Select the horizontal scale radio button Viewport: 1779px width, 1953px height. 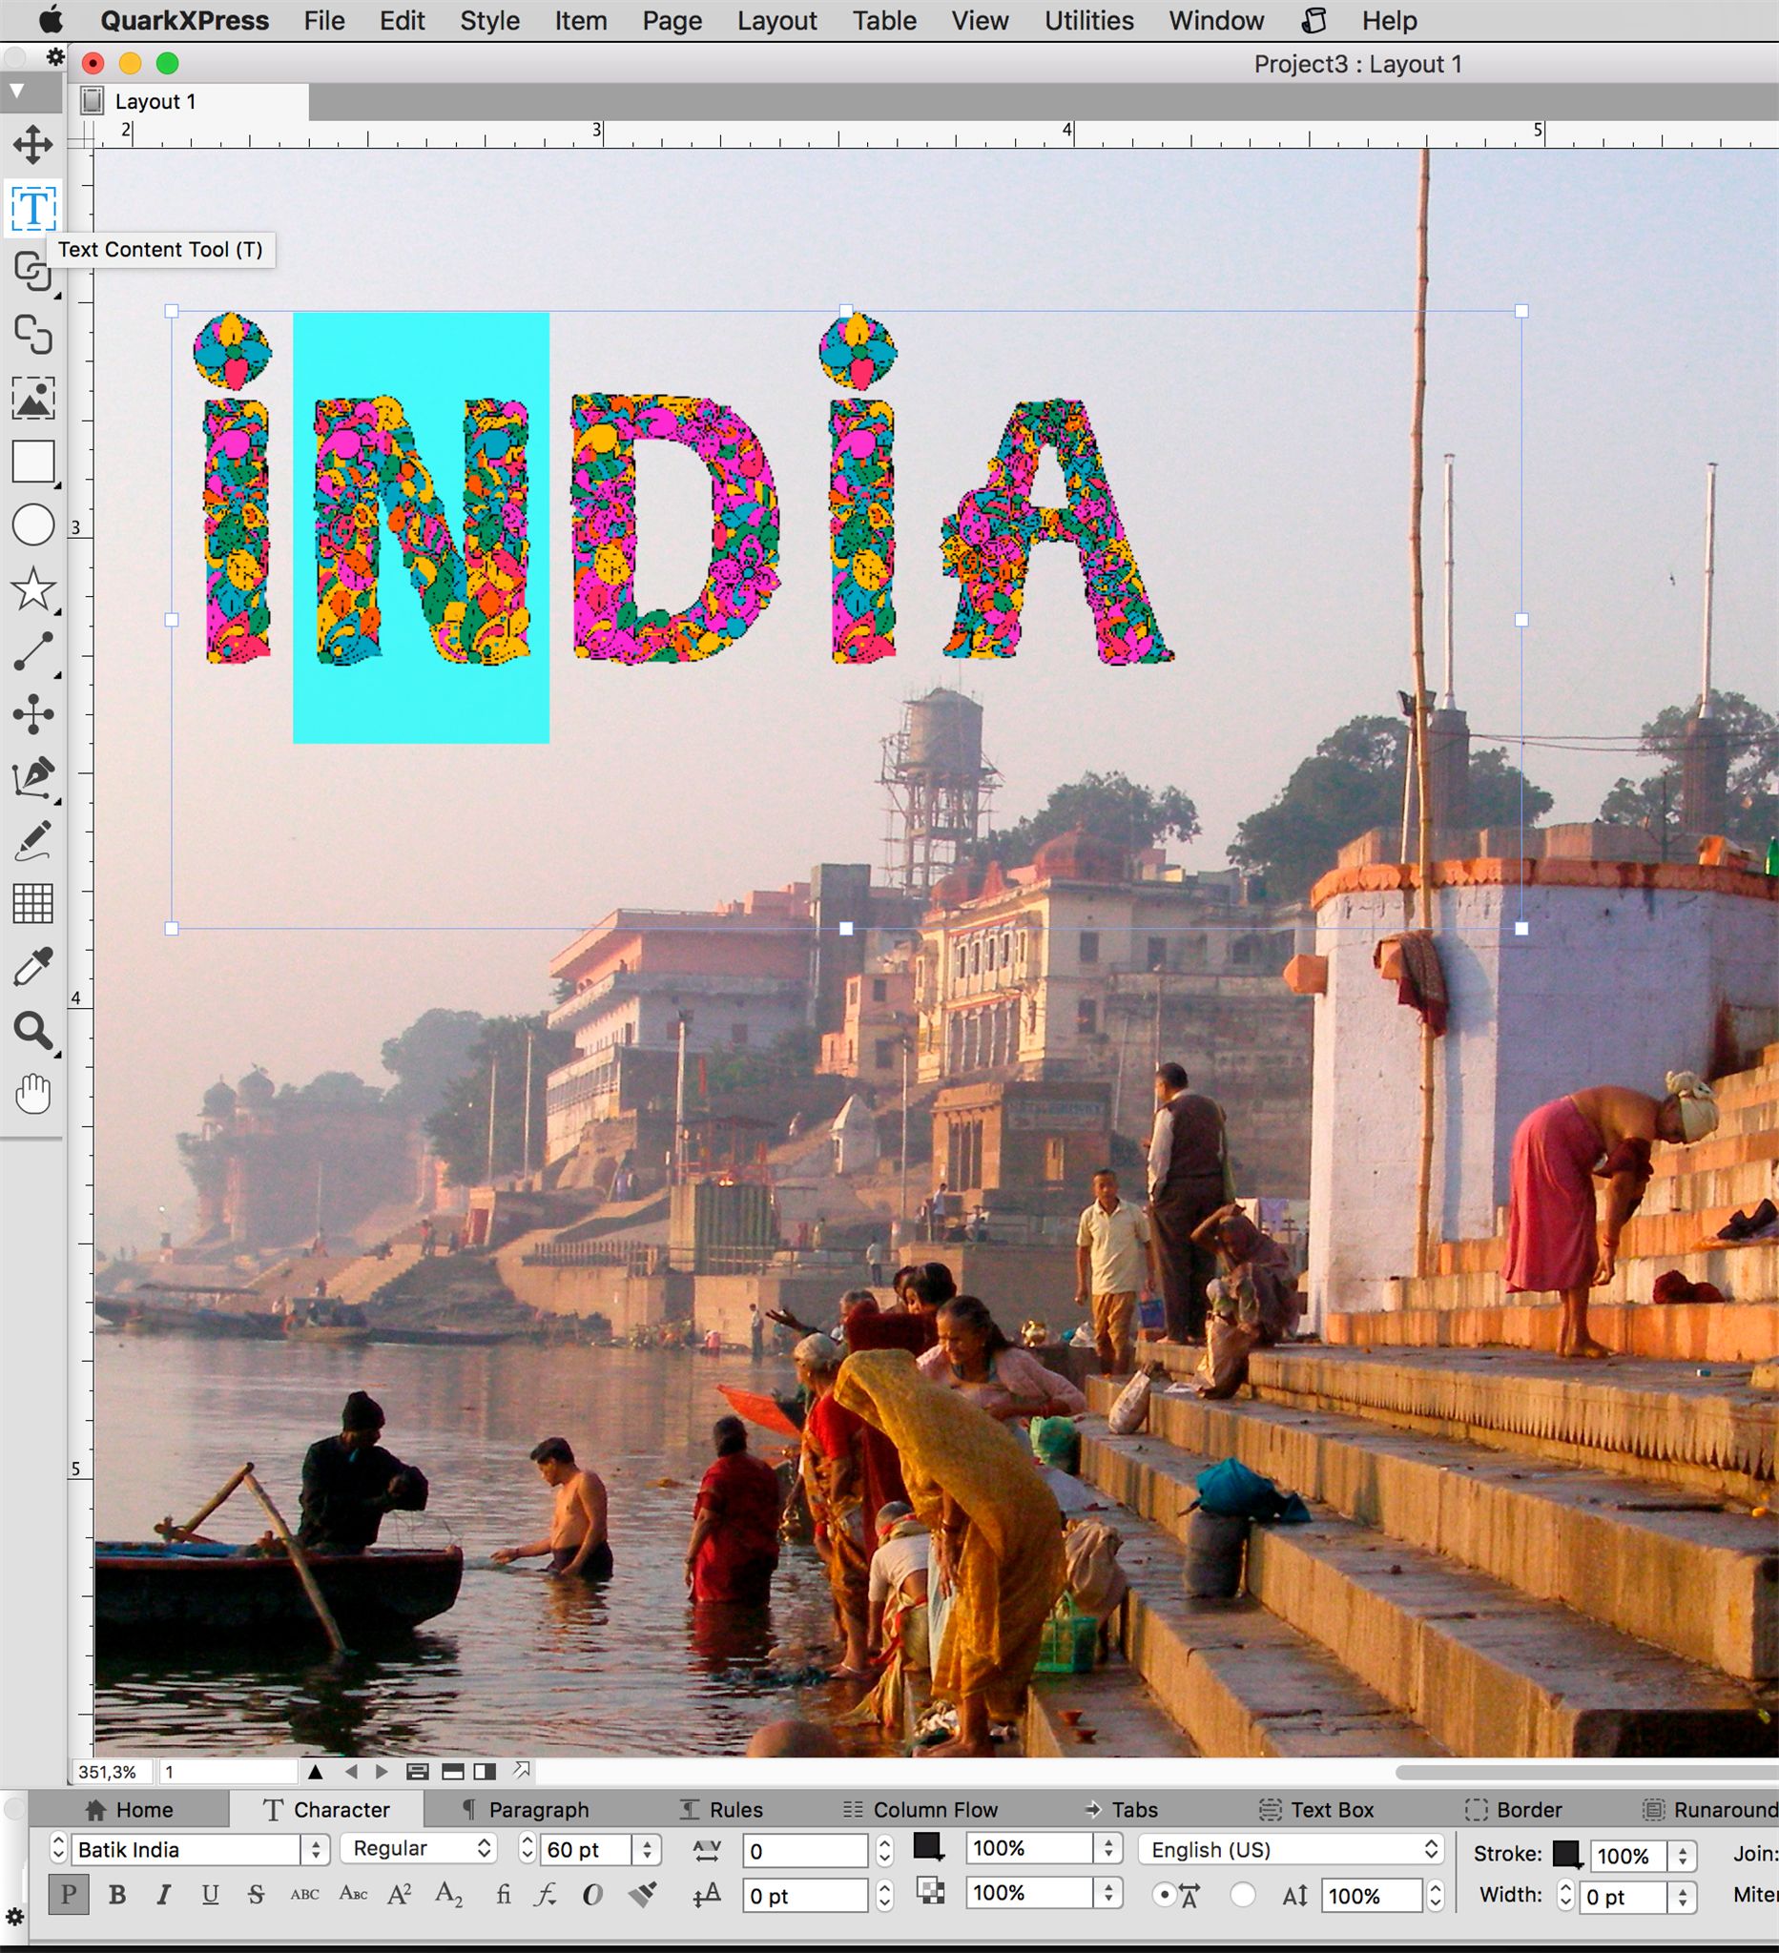[x=1164, y=1895]
